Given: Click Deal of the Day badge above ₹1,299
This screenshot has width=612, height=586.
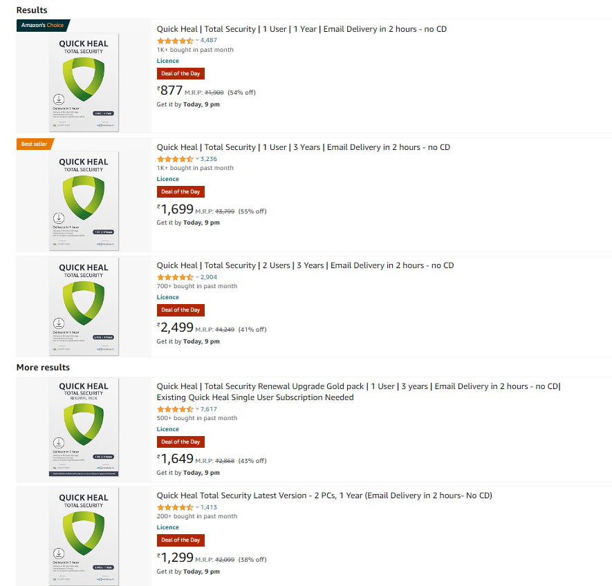Looking at the screenshot, I should click(180, 540).
